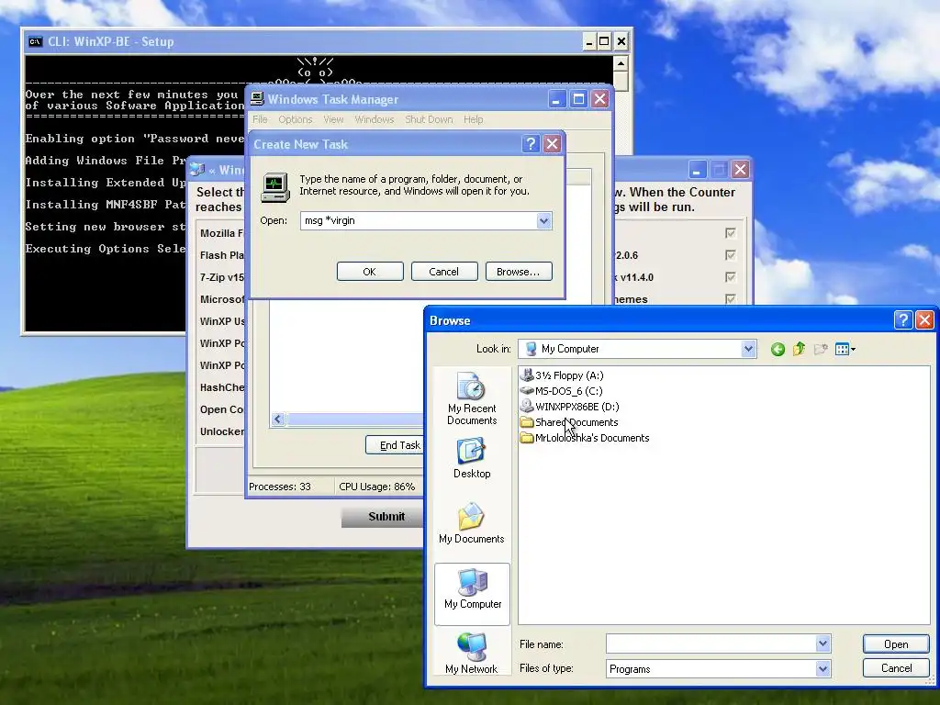Open the Help menu in Task Manager
Image resolution: width=940 pixels, height=705 pixels.
tap(473, 119)
